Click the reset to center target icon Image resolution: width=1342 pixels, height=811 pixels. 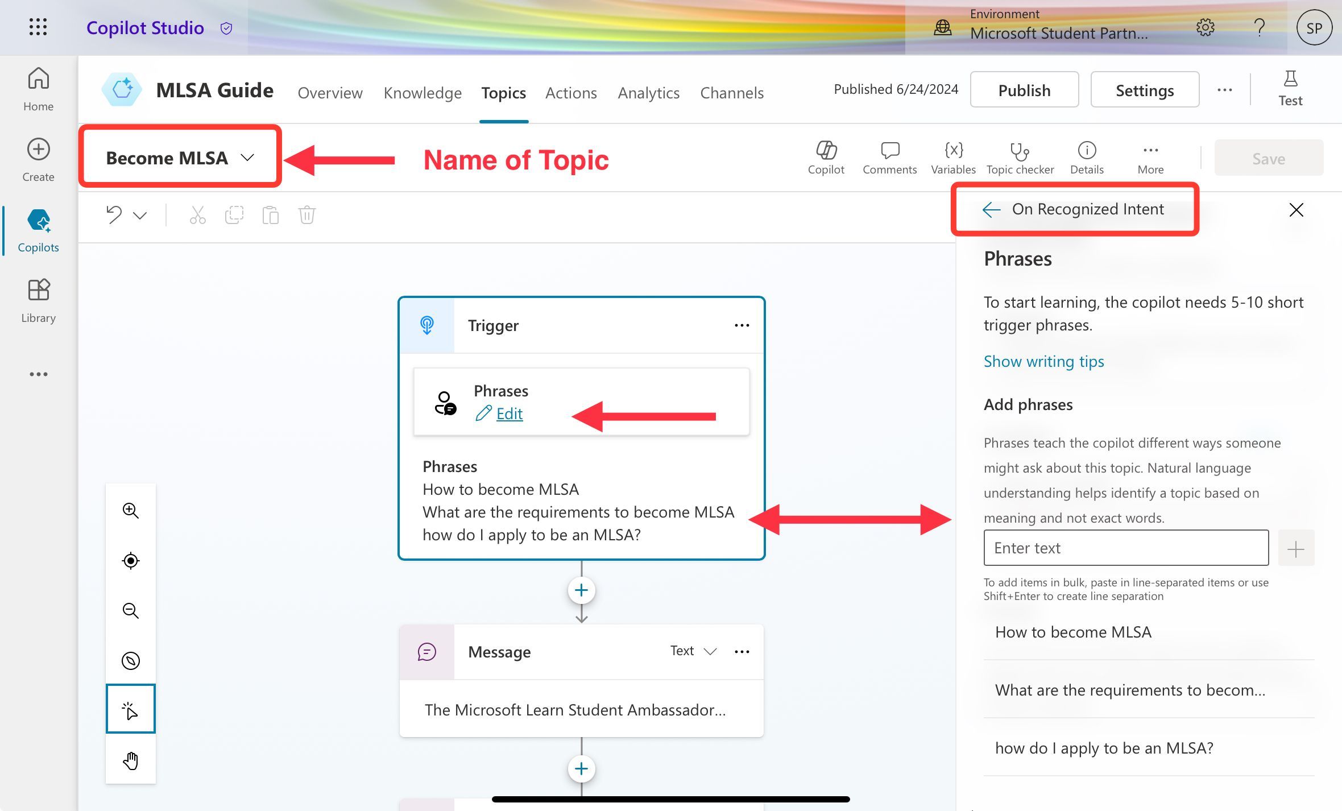(x=131, y=560)
